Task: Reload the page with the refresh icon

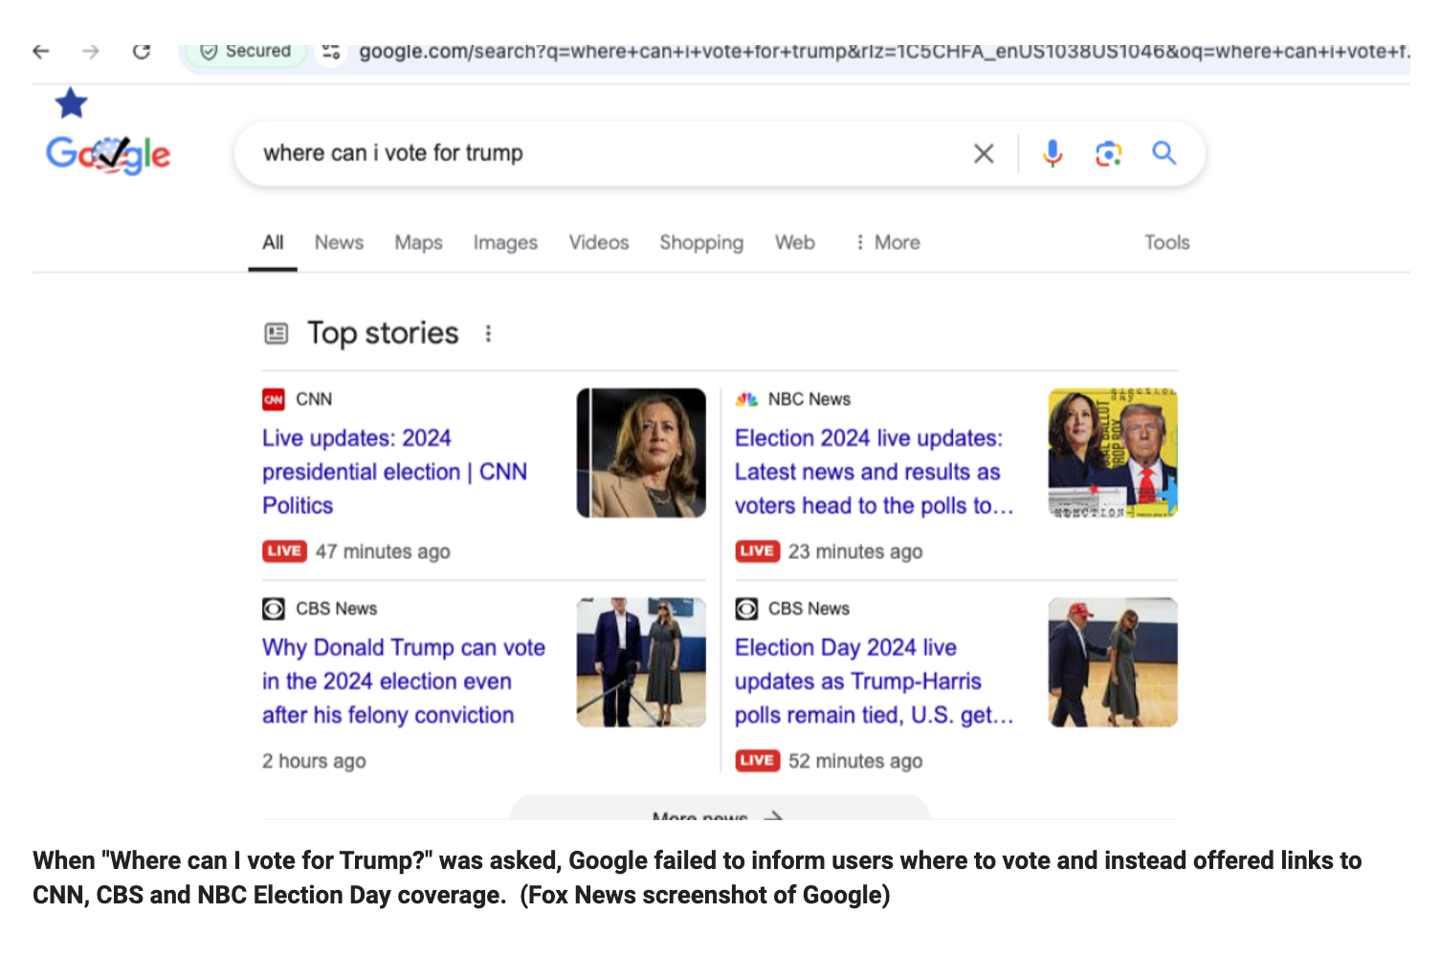Action: pyautogui.click(x=142, y=52)
